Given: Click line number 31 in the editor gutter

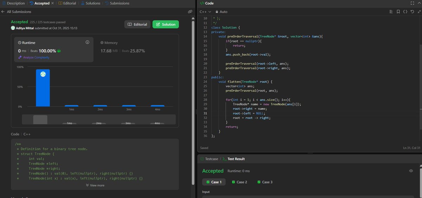Looking at the screenshot, I should pos(205,113).
